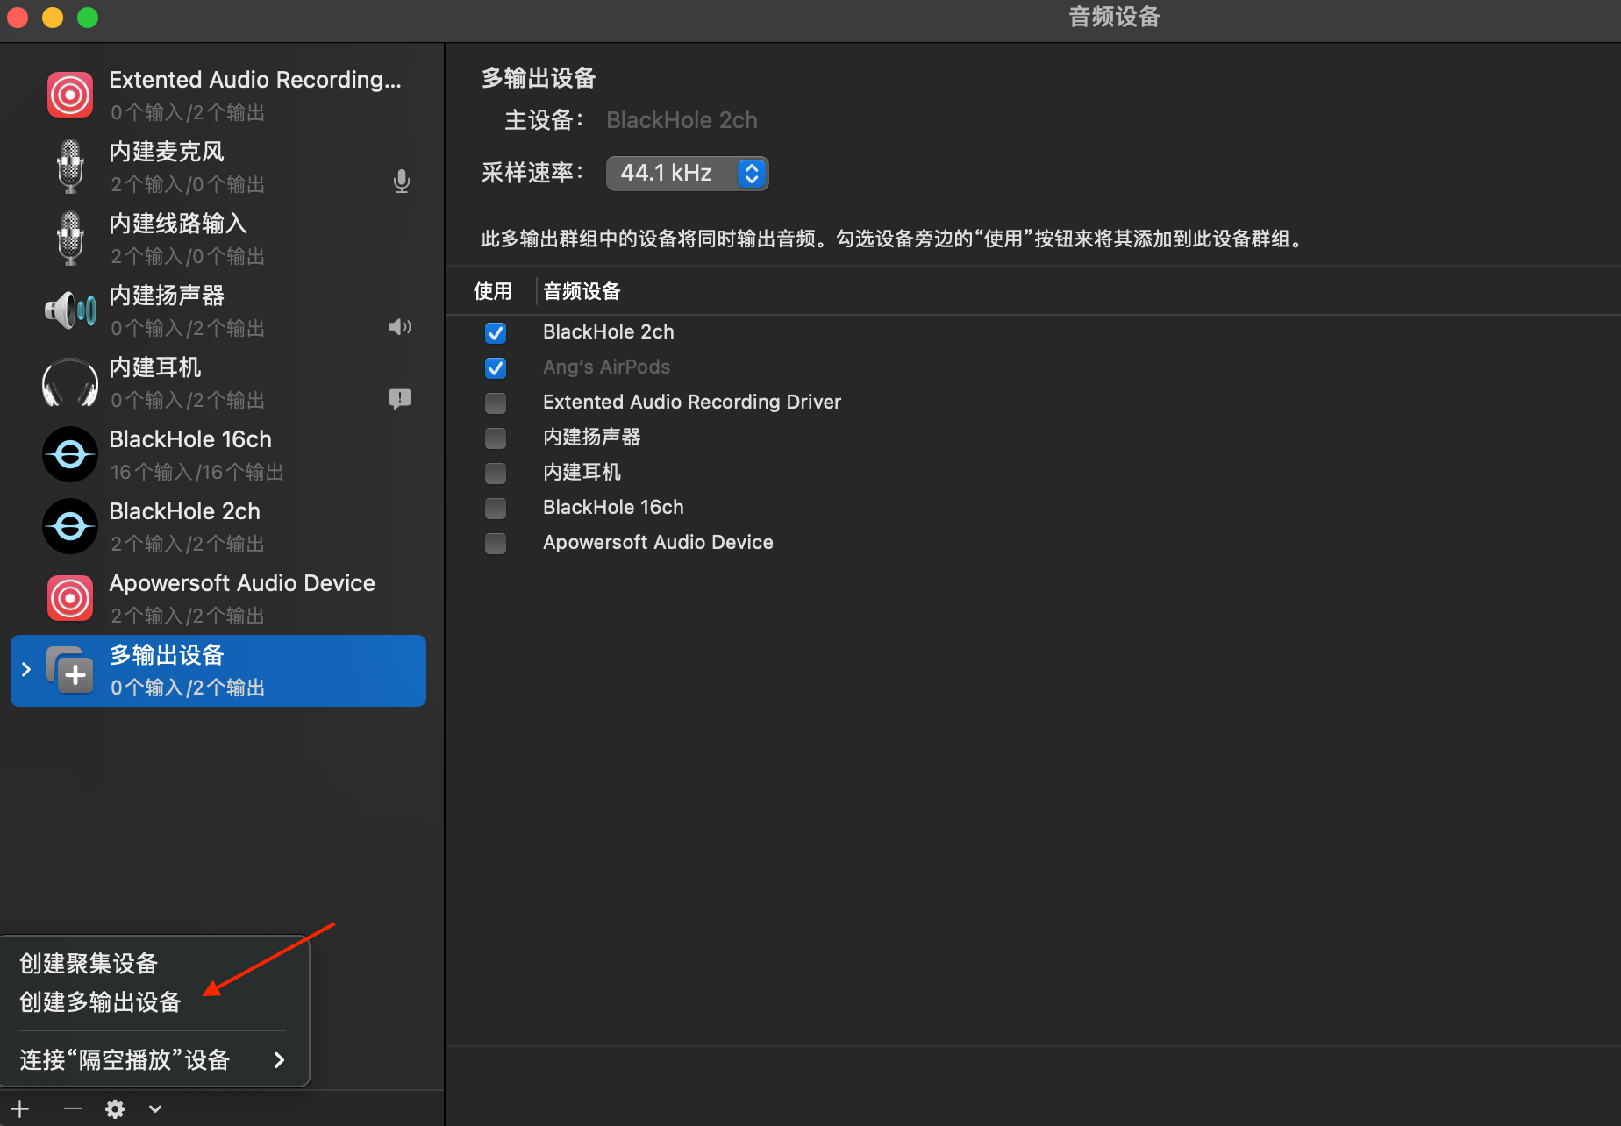
Task: Click the 使用 column header
Action: (x=492, y=291)
